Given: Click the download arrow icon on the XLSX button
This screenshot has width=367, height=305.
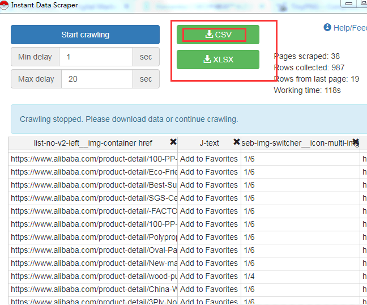Looking at the screenshot, I should (x=207, y=59).
